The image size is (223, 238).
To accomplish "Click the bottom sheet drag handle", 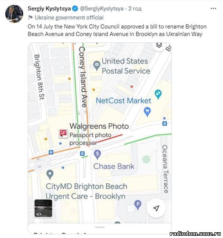I will coord(100,227).
